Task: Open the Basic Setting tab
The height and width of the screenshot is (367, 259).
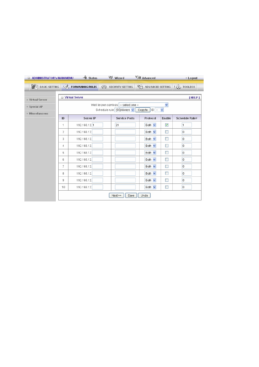Action: [x=45, y=87]
